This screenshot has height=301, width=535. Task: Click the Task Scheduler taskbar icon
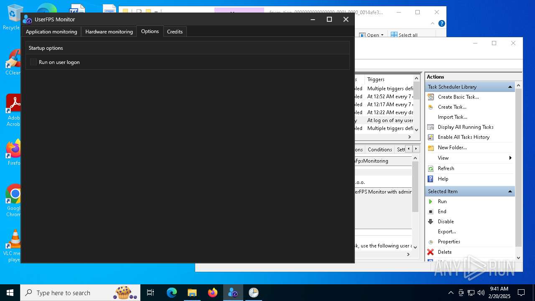[254, 293]
